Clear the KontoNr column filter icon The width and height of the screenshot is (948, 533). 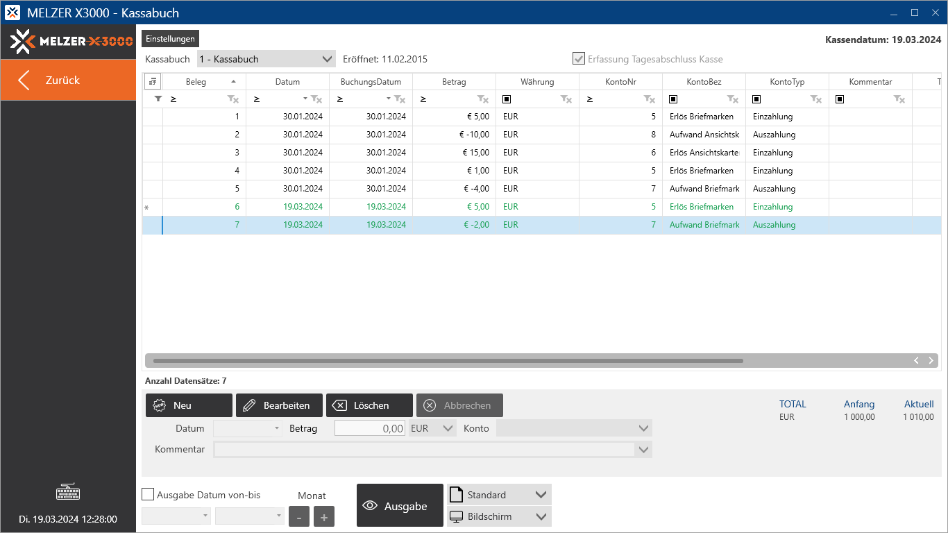coord(650,99)
